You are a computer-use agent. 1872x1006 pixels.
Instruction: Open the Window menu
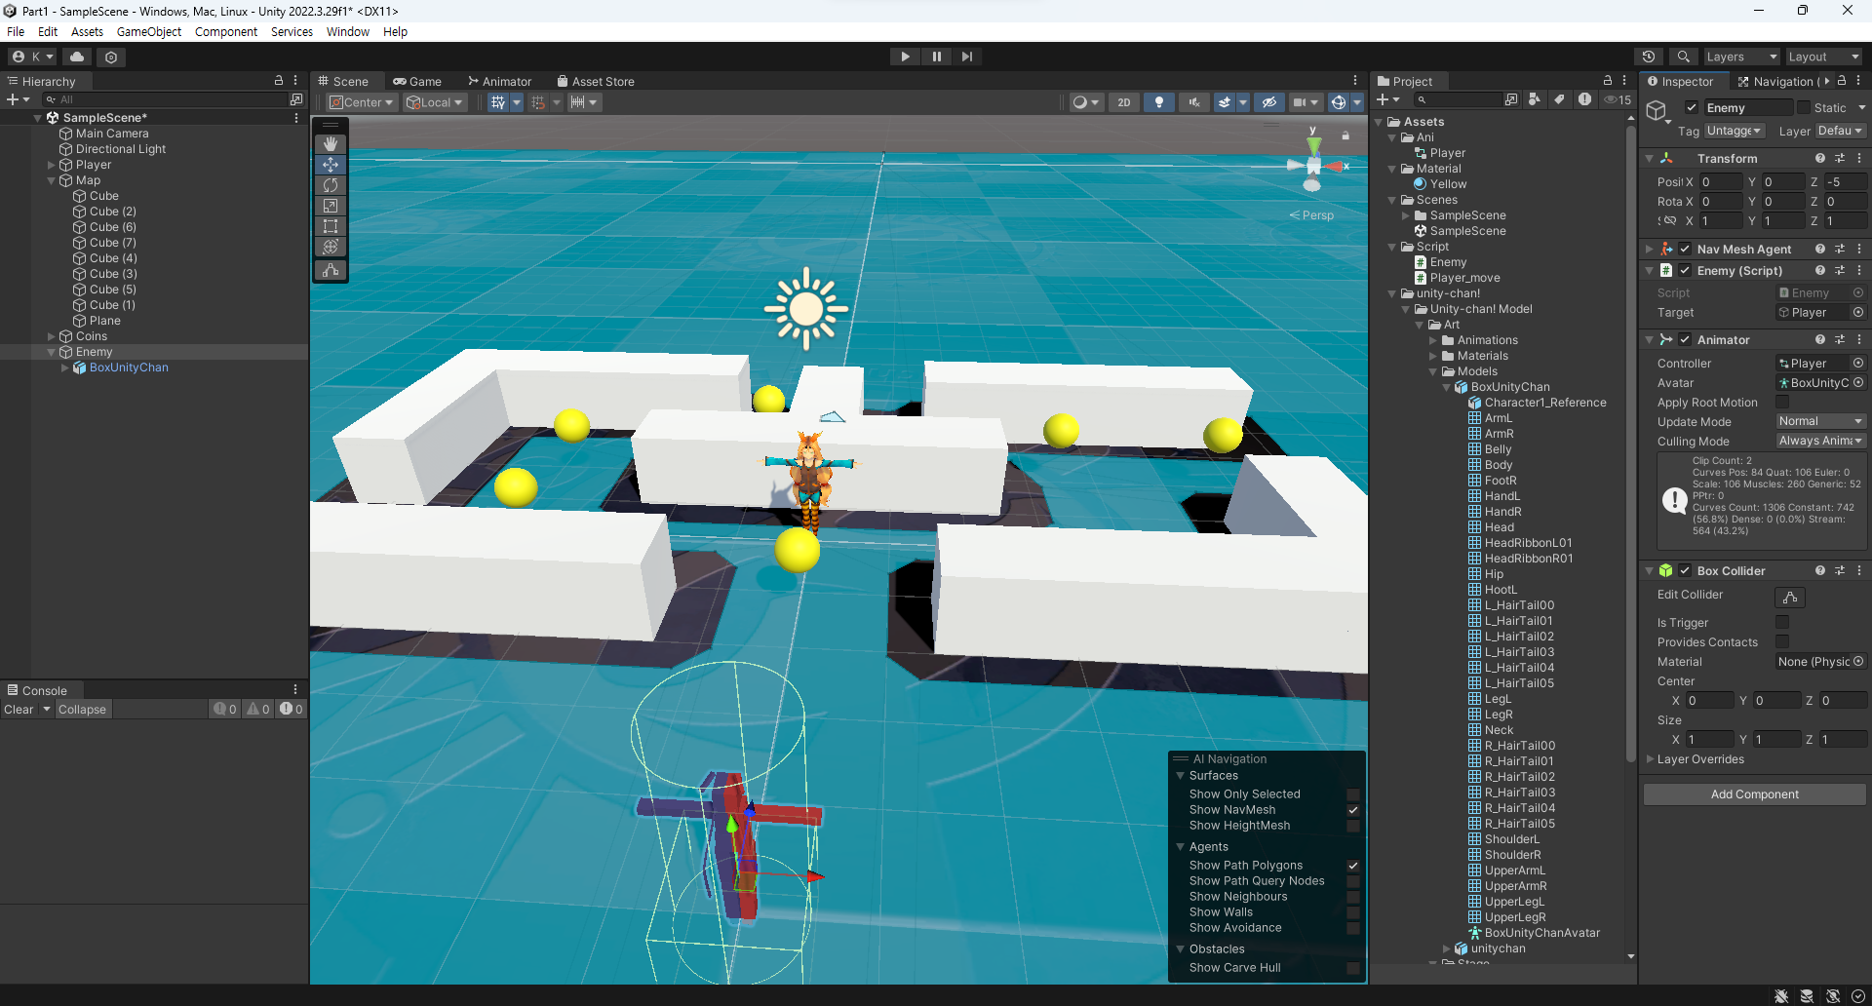click(x=347, y=32)
